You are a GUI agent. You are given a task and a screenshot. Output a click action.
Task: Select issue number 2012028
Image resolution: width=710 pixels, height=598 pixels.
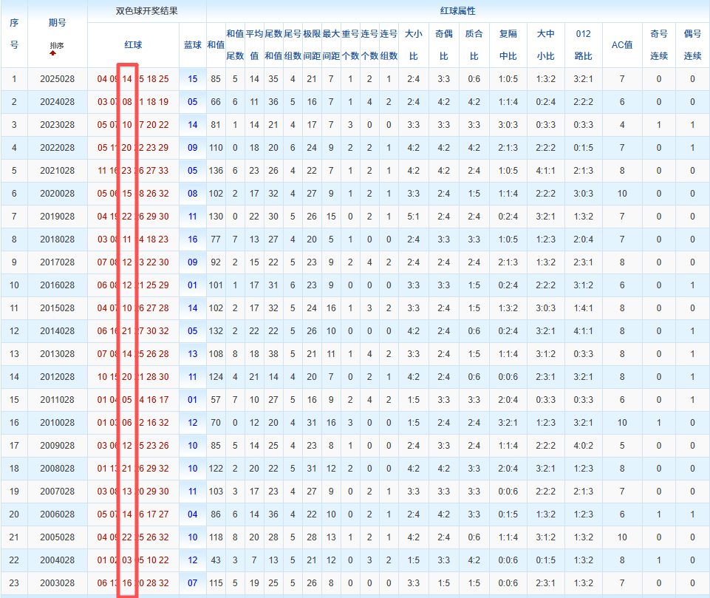pos(57,377)
